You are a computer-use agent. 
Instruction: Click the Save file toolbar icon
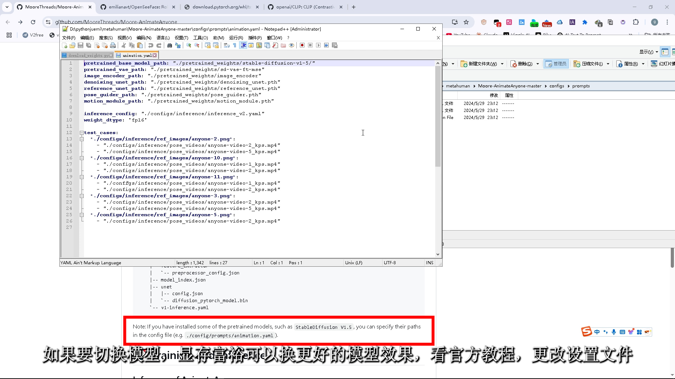[x=81, y=45]
